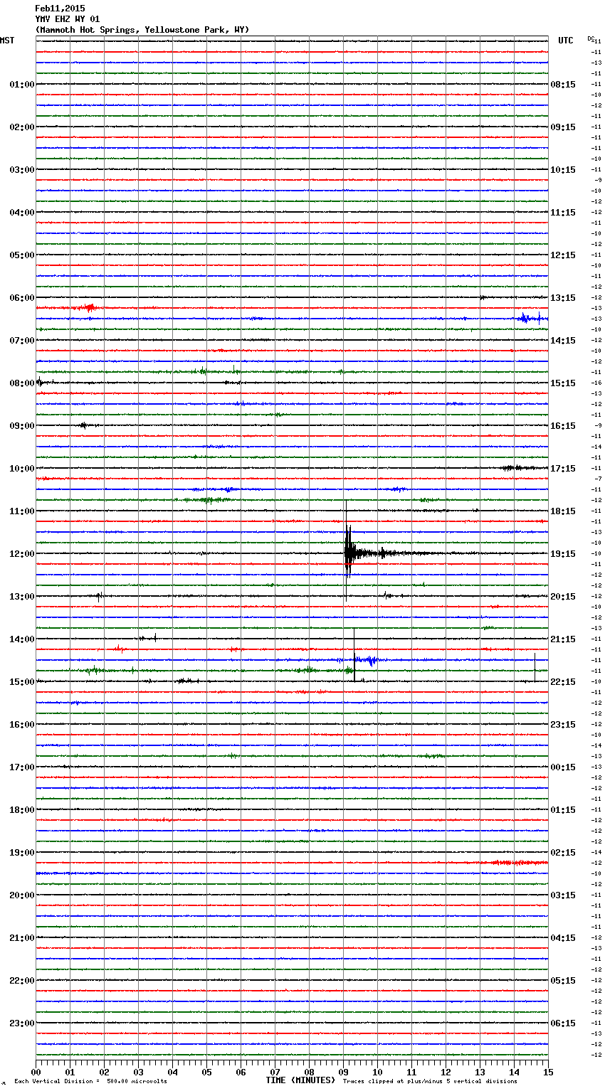Click the "14:00" MST time label
The width and height of the screenshot is (605, 1091).
[x=22, y=639]
